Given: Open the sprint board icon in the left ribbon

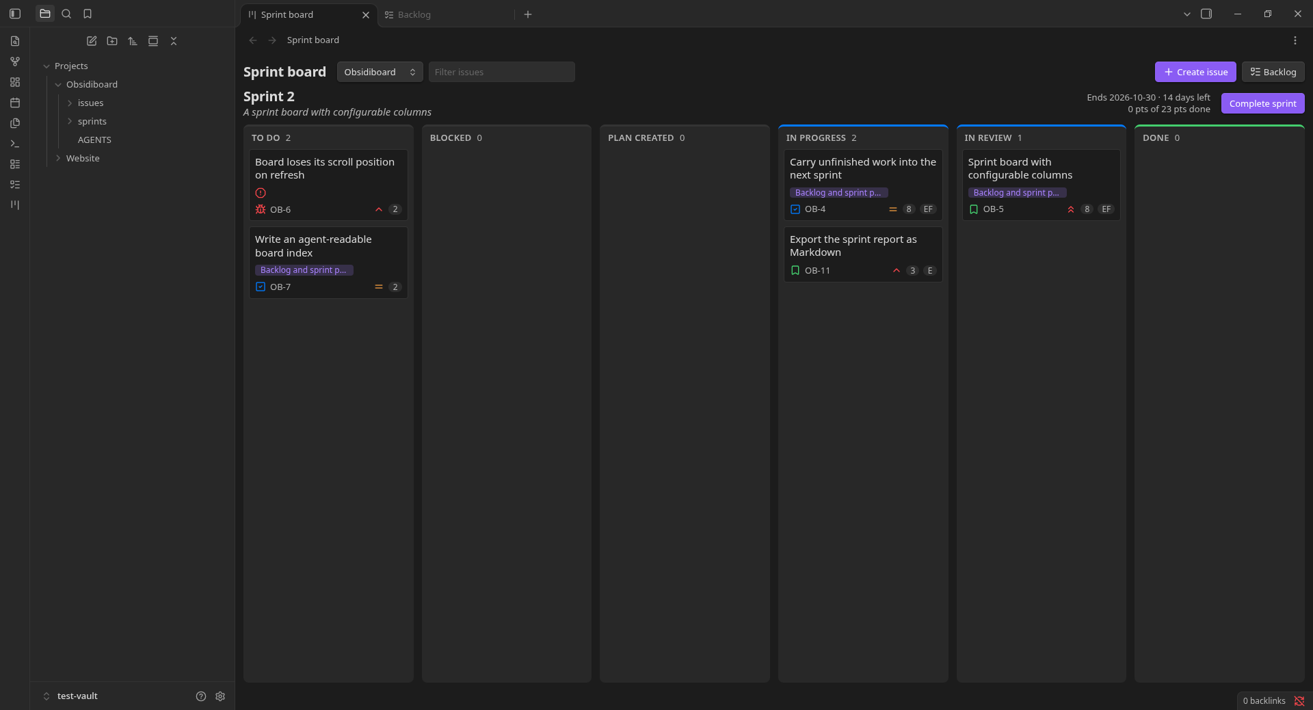Looking at the screenshot, I should (15, 205).
